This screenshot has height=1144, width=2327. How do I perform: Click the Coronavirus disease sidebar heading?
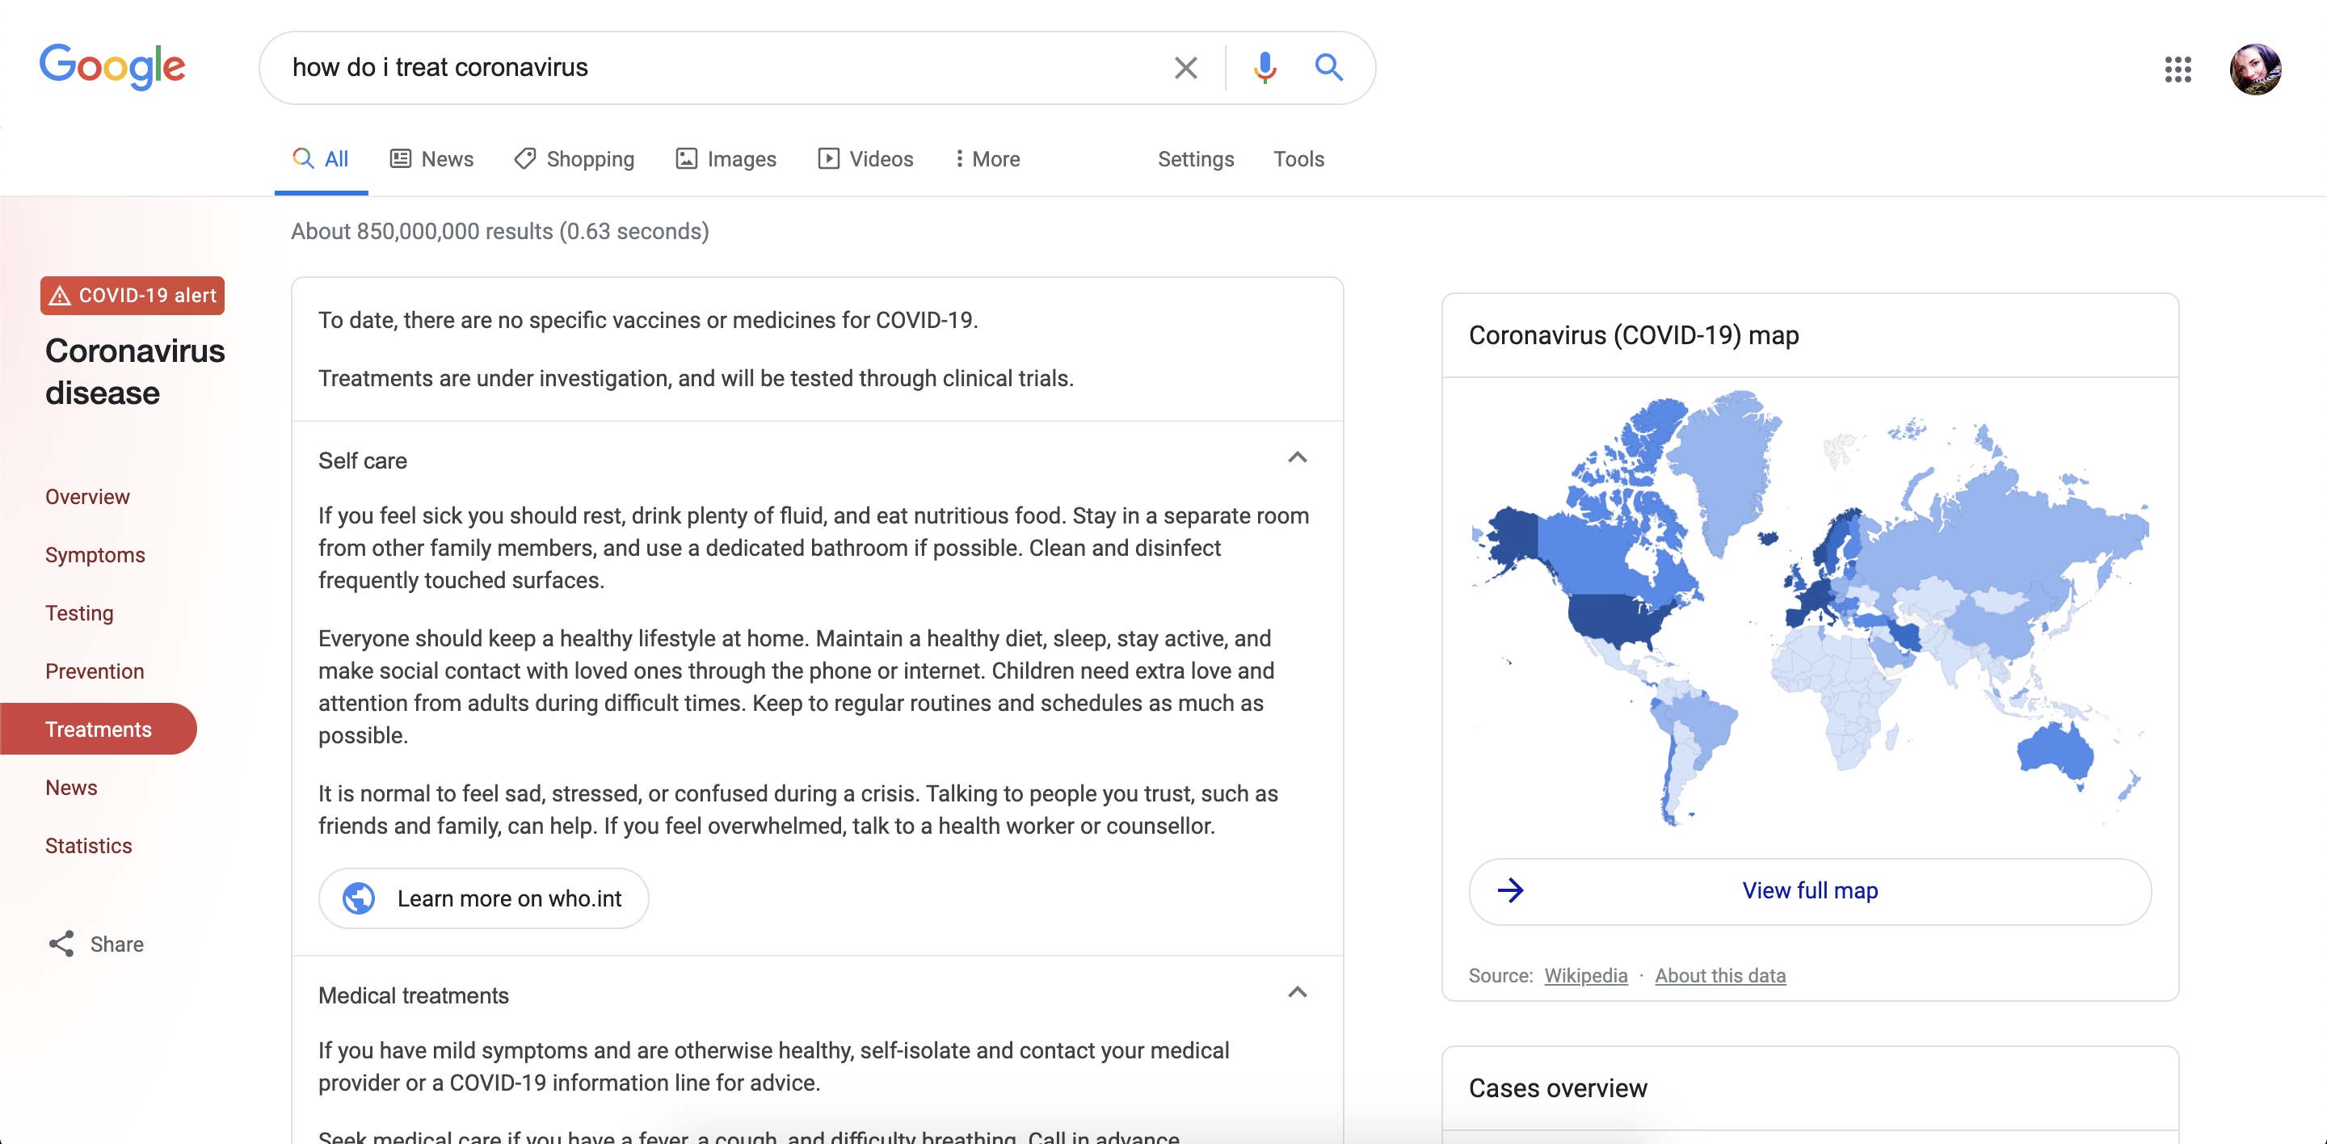point(135,372)
